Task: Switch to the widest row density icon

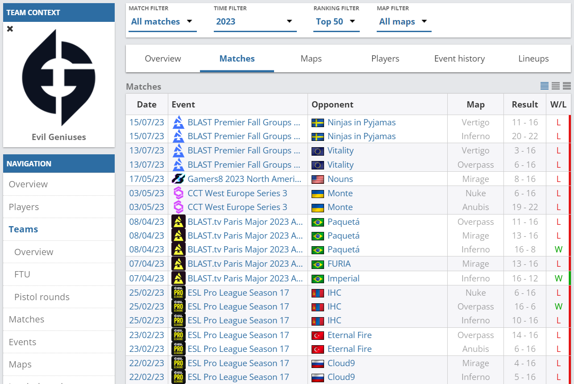Action: [x=567, y=86]
